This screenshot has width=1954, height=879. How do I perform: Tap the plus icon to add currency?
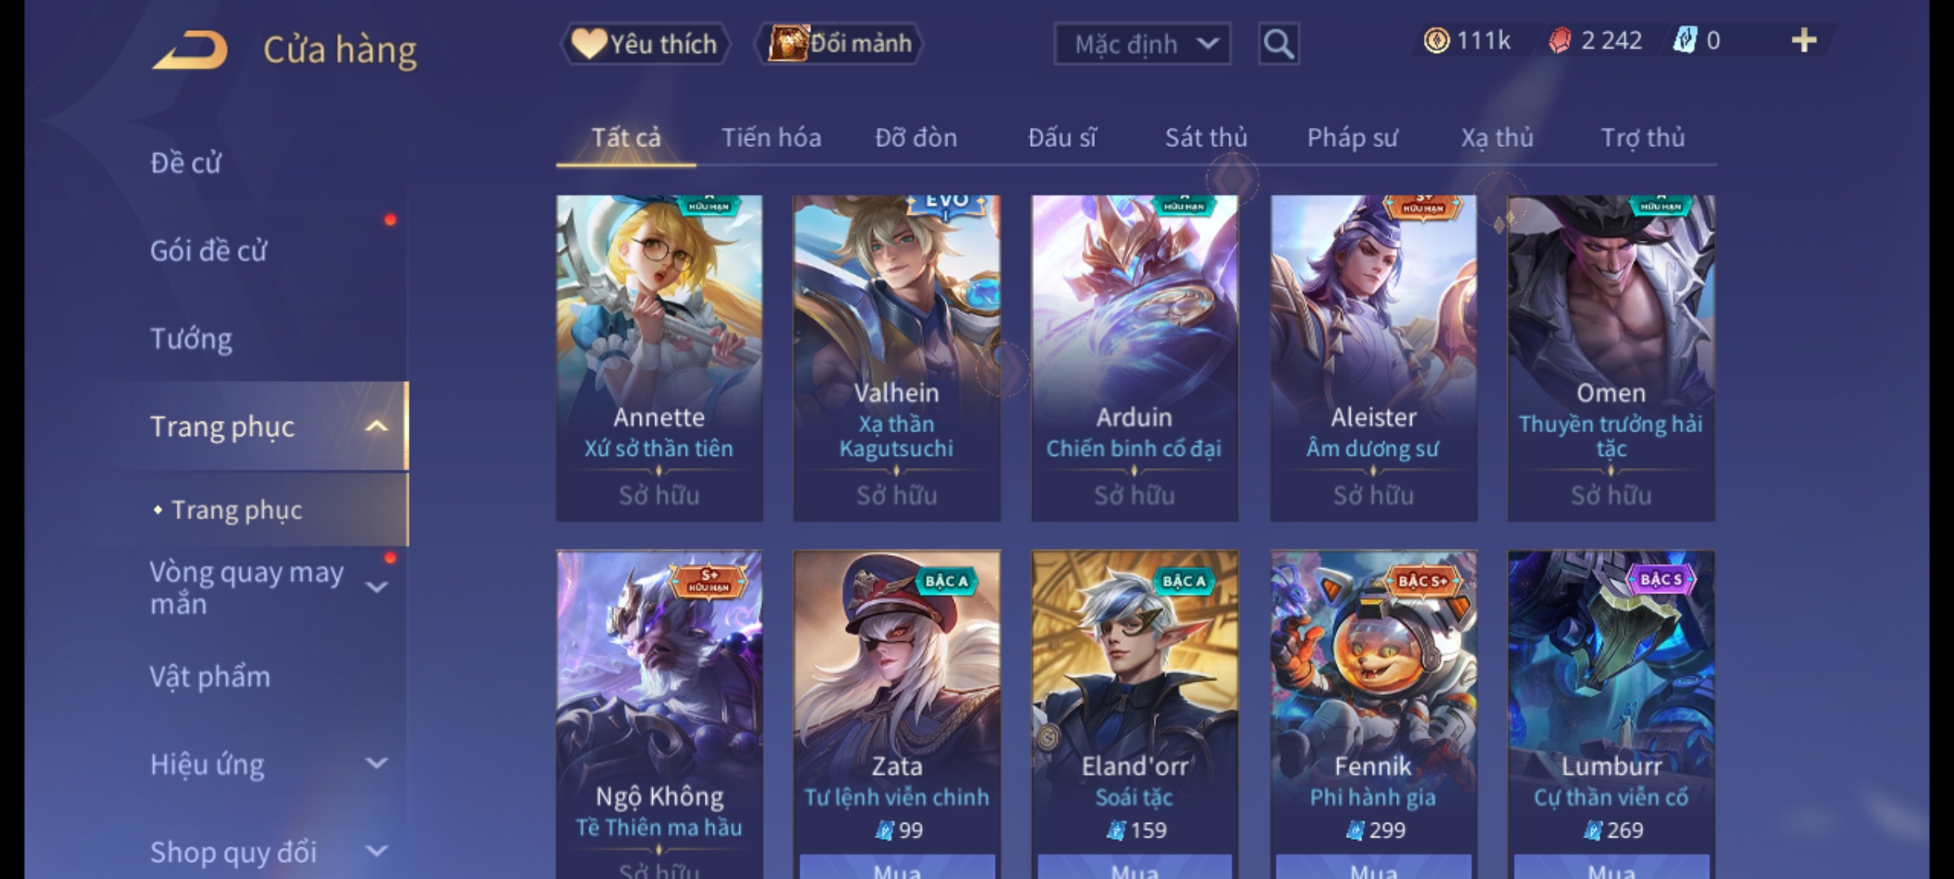click(x=1804, y=41)
